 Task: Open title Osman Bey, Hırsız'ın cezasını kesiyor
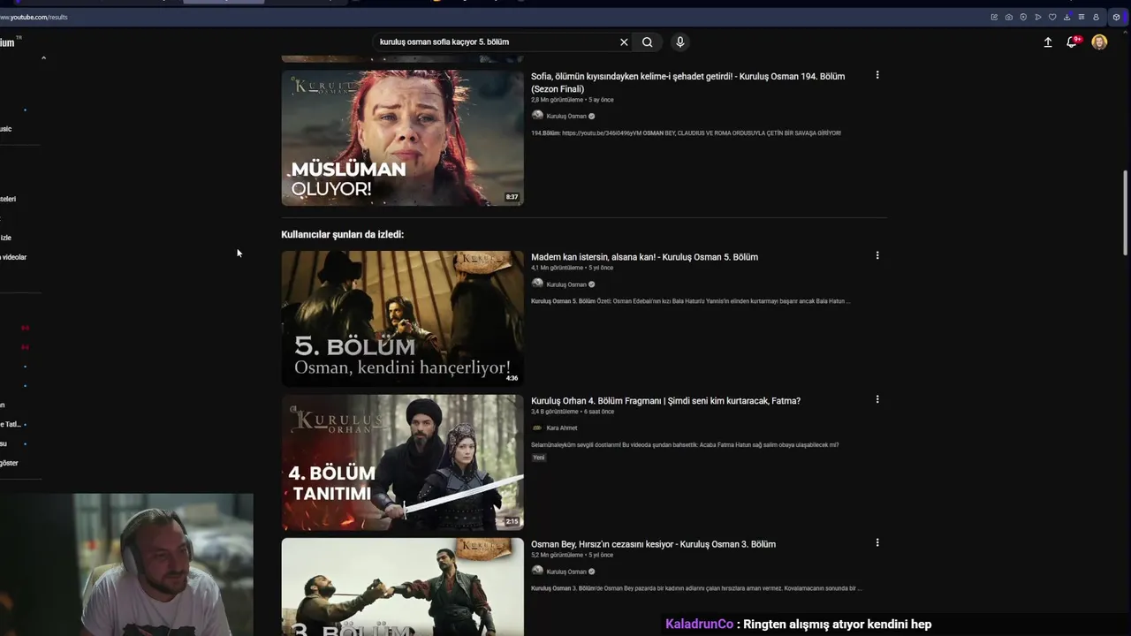pos(653,544)
